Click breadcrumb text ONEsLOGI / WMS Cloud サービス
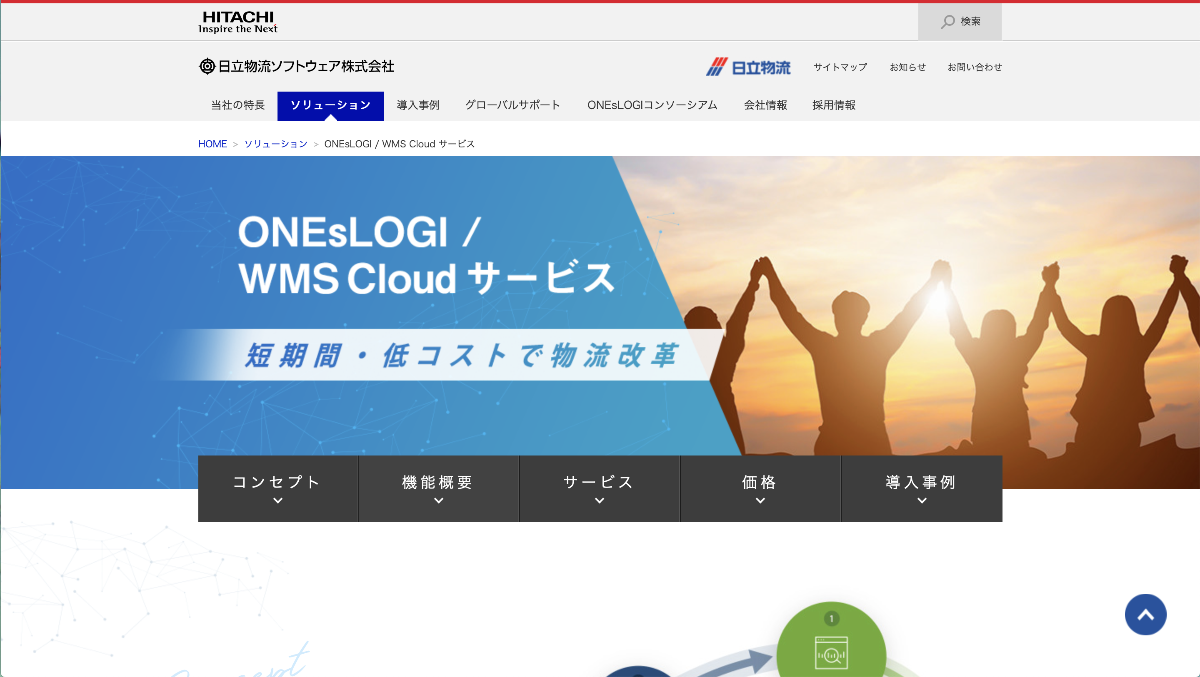 click(399, 144)
